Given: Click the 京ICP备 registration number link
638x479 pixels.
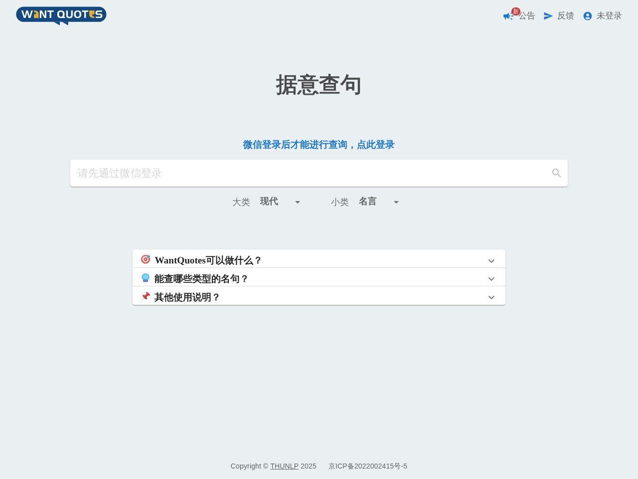Looking at the screenshot, I should pyautogui.click(x=368, y=466).
